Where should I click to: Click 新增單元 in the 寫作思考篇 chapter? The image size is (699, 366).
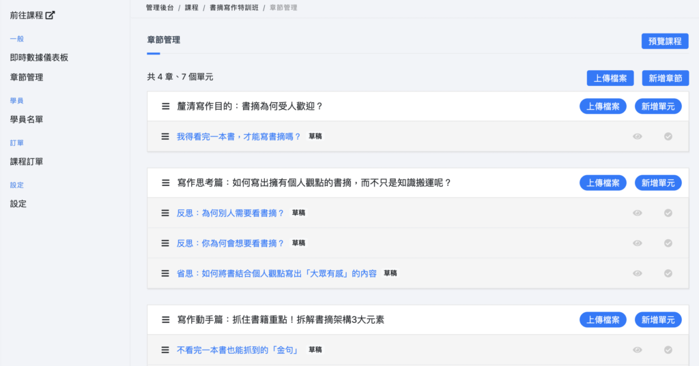658,183
